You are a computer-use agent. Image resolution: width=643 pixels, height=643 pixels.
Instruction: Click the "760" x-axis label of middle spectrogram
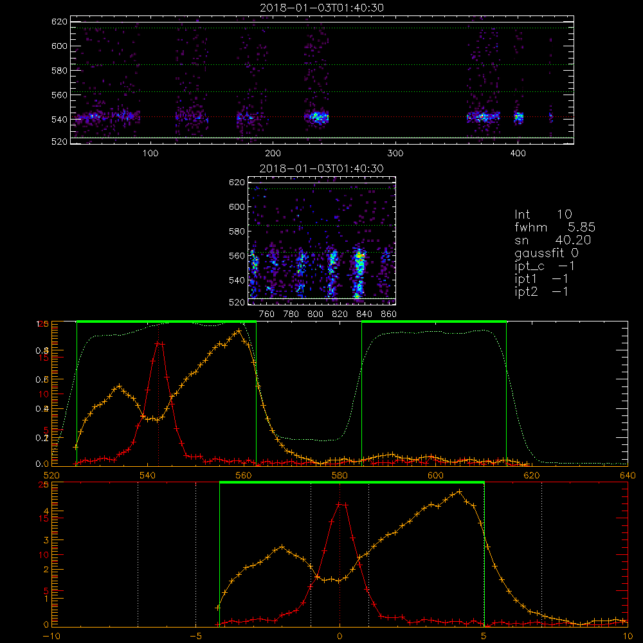pyautogui.click(x=267, y=314)
